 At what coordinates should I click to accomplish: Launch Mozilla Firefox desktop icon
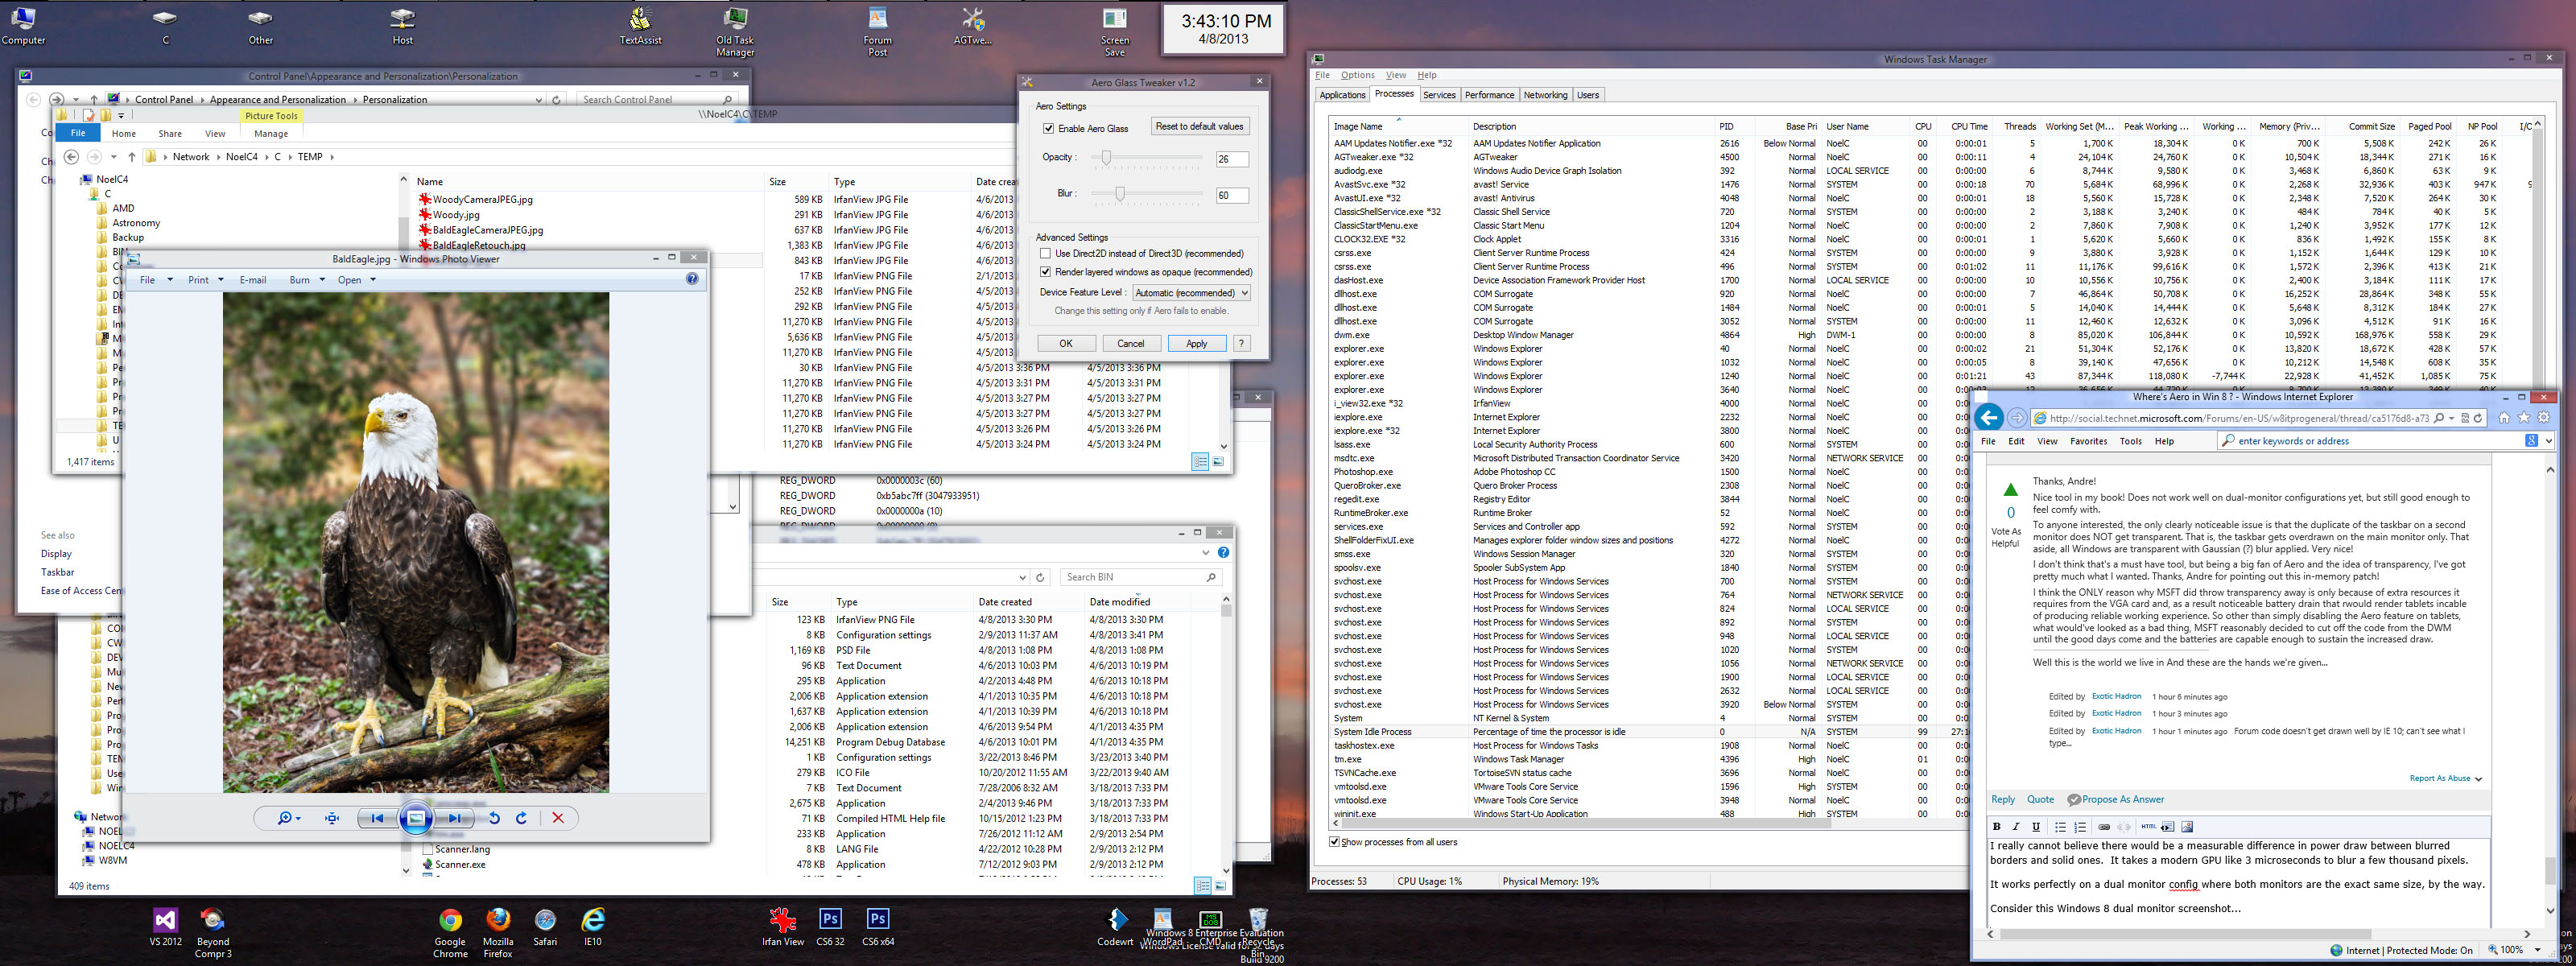498,933
